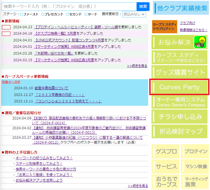Enable the ファースト stage checkbox
Viewport: 210px width, 190px height.
(x=22, y=14)
